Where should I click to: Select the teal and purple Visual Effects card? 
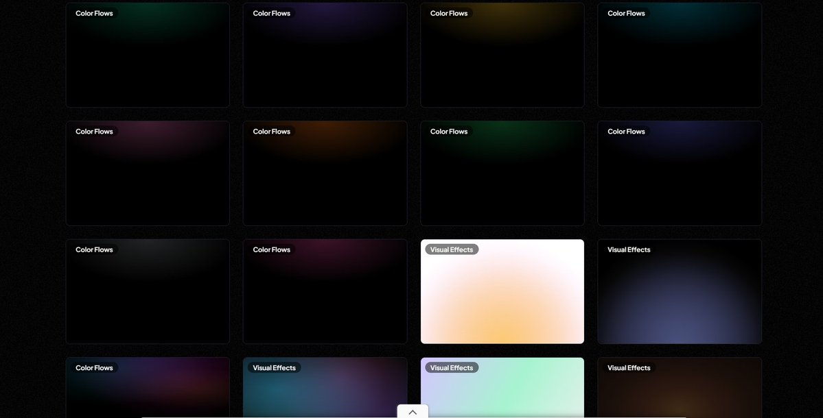tap(325, 388)
